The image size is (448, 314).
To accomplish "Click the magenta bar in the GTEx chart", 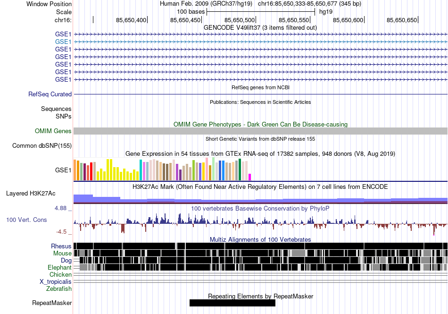I will coord(249,177).
